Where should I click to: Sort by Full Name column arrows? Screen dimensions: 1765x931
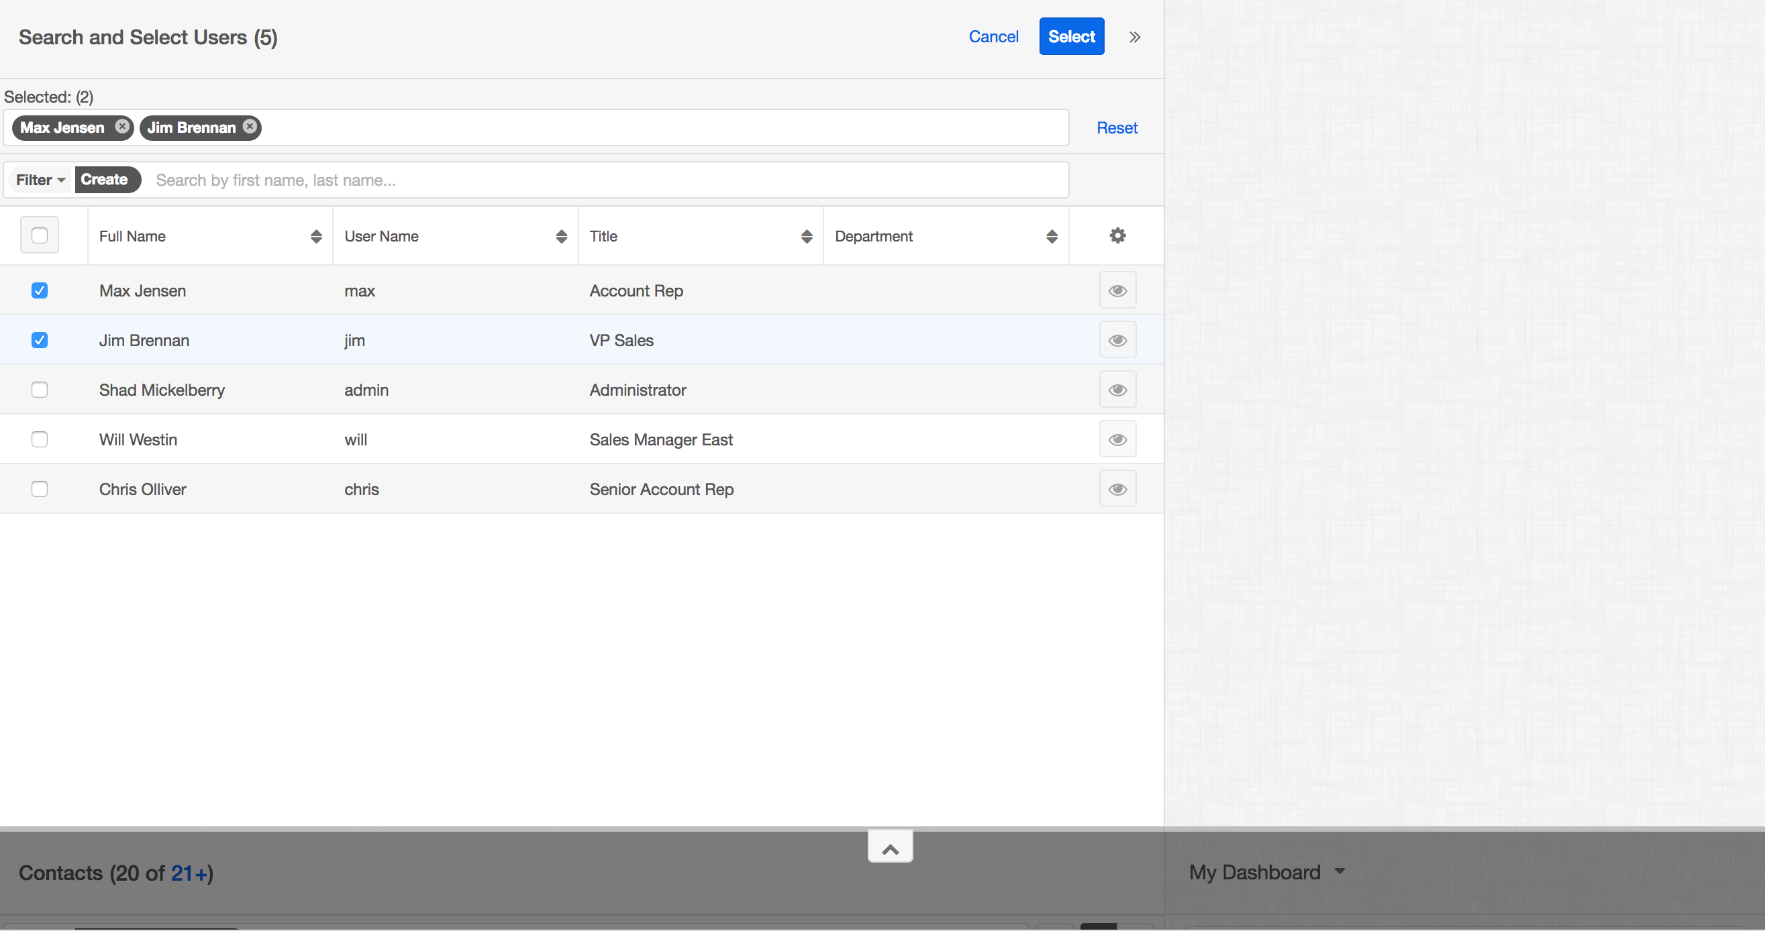(316, 236)
